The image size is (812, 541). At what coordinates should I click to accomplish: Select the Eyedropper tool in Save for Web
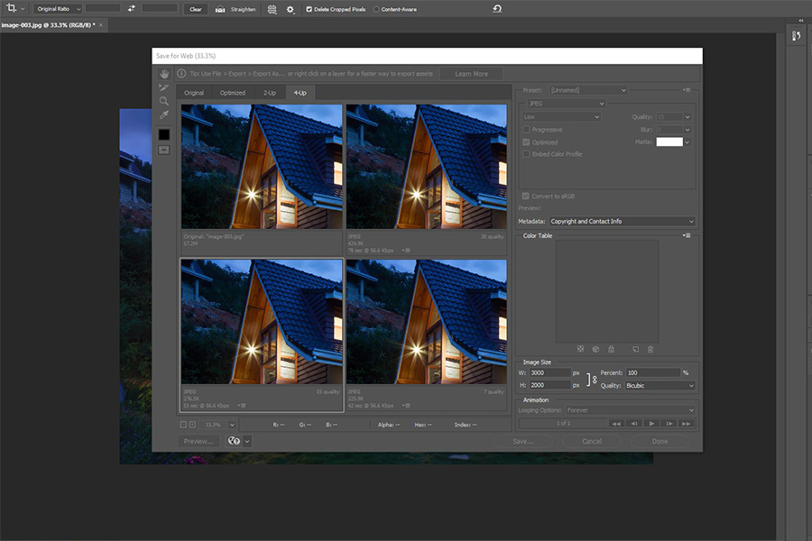164,115
